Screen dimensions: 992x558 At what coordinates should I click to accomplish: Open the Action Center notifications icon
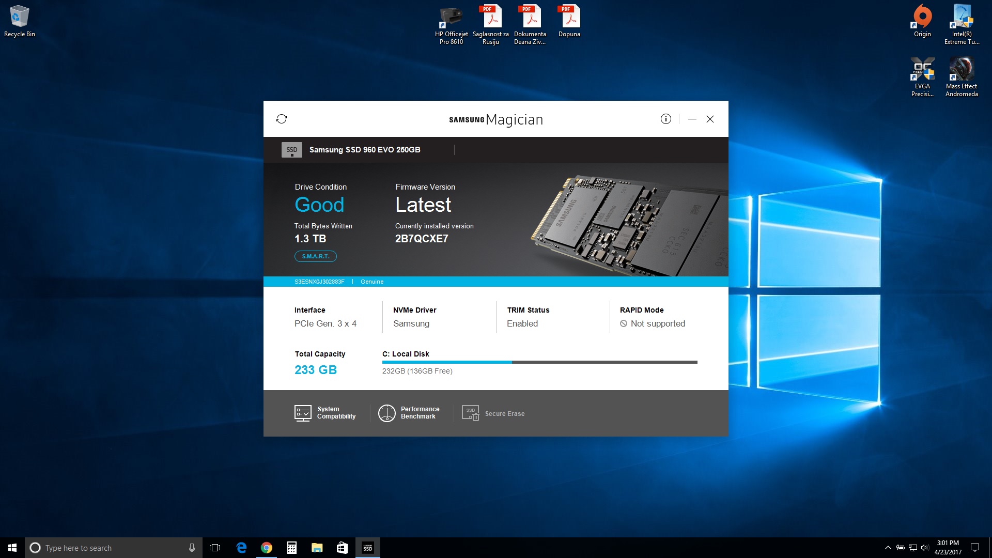tap(975, 548)
